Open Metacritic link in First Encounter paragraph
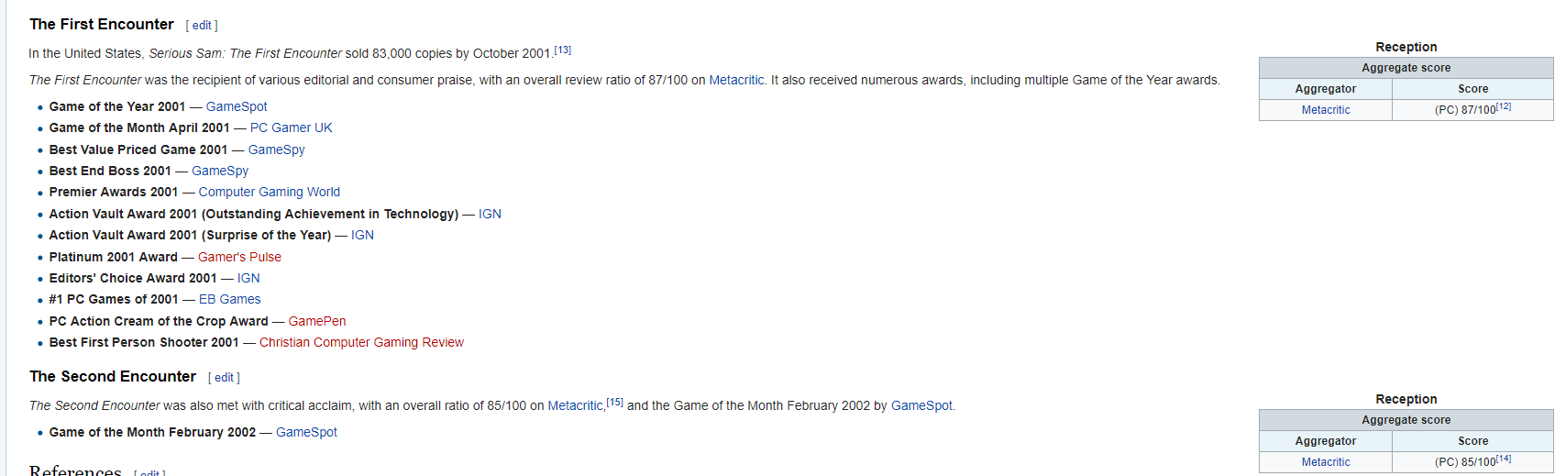Image resolution: width=1566 pixels, height=476 pixels. point(736,81)
